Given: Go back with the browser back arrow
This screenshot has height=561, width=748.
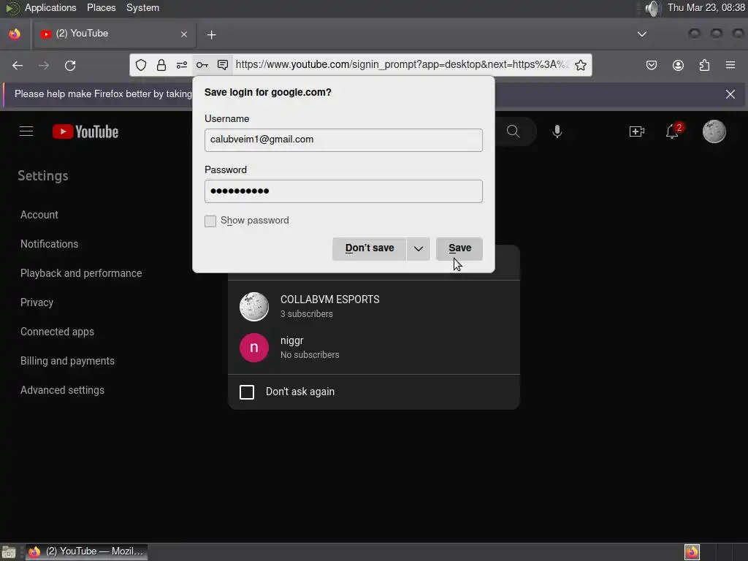Looking at the screenshot, I should pos(18,65).
